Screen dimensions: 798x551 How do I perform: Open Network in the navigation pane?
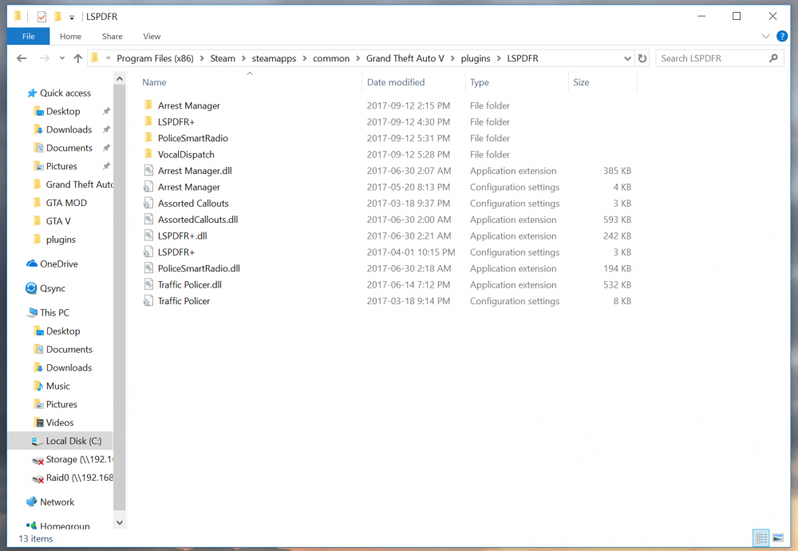pyautogui.click(x=57, y=502)
